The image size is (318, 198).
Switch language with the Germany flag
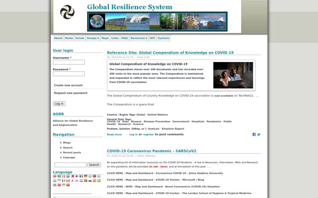point(86,176)
